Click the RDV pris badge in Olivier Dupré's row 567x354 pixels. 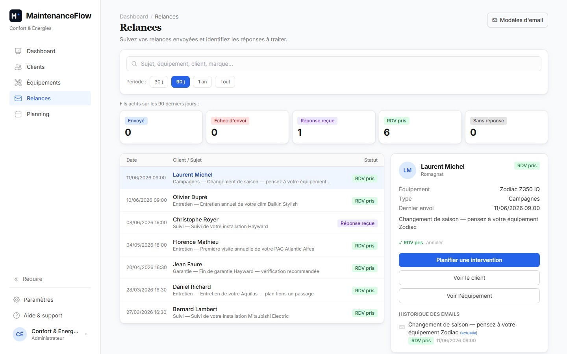pyautogui.click(x=365, y=201)
